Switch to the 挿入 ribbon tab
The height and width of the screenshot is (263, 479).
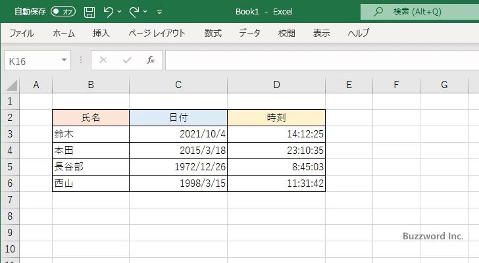click(101, 33)
